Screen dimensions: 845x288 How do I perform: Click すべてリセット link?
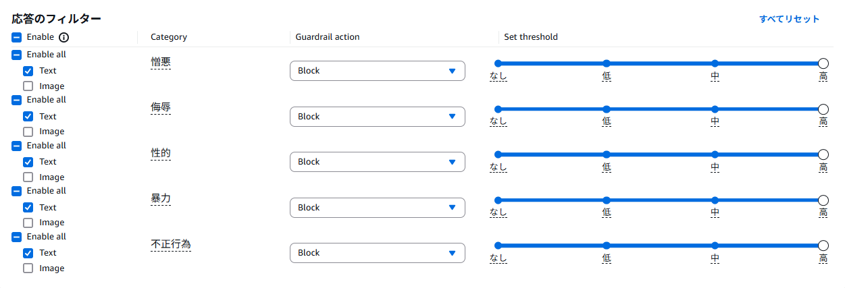point(789,19)
